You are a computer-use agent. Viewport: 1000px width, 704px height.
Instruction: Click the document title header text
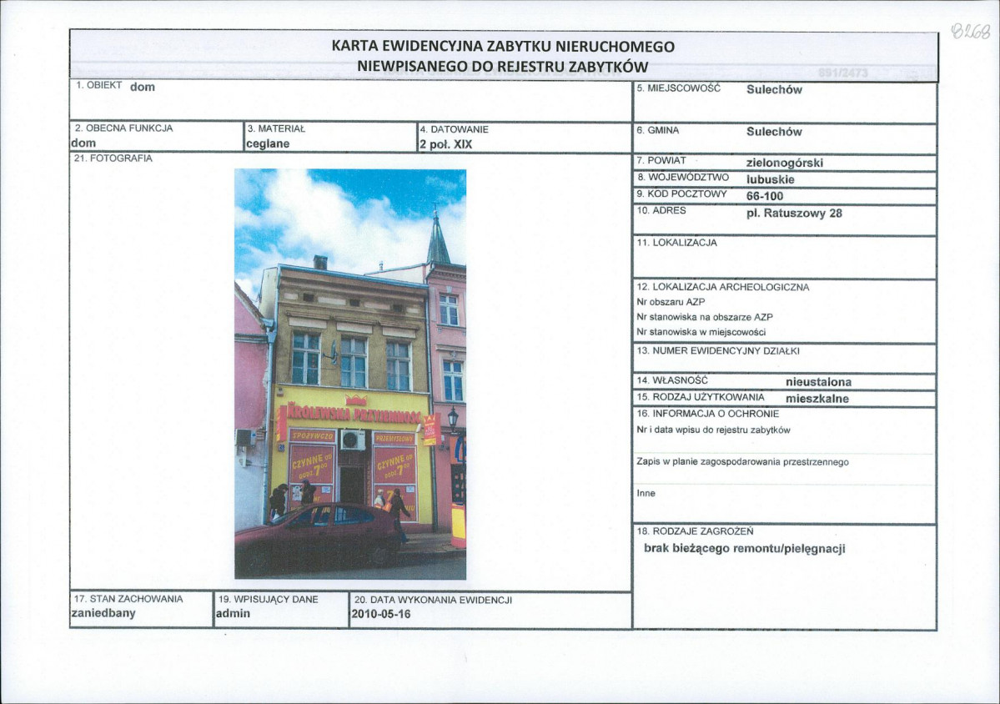tap(503, 57)
